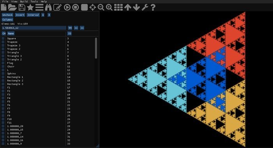
Task: Save with the floppy disk icon
Action: pos(22,7)
